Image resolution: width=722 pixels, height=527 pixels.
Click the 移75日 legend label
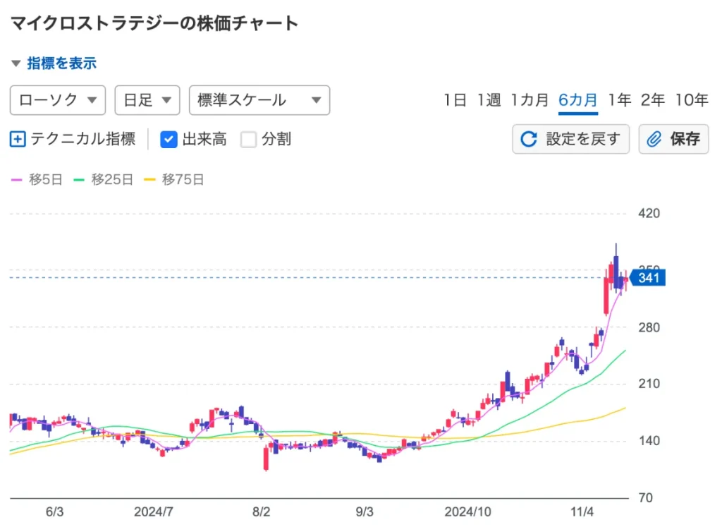pos(183,180)
